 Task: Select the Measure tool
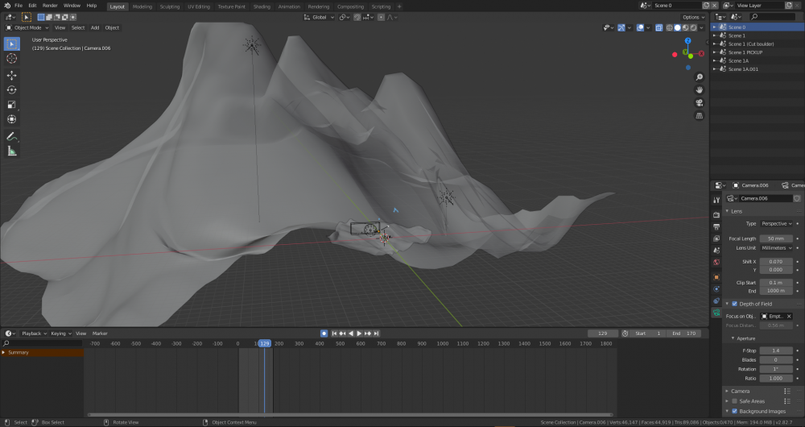[12, 151]
